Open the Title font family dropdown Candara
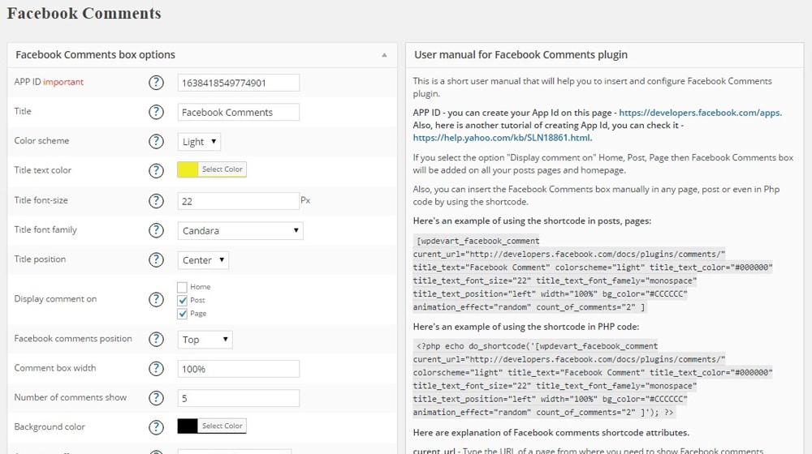Viewport: 812px width, 454px height. (x=240, y=230)
